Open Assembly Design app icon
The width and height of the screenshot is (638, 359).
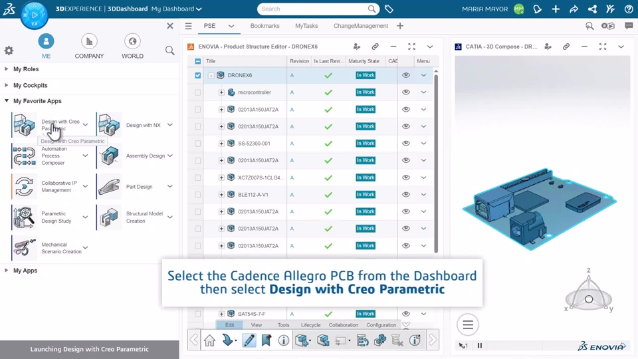pyautogui.click(x=108, y=156)
